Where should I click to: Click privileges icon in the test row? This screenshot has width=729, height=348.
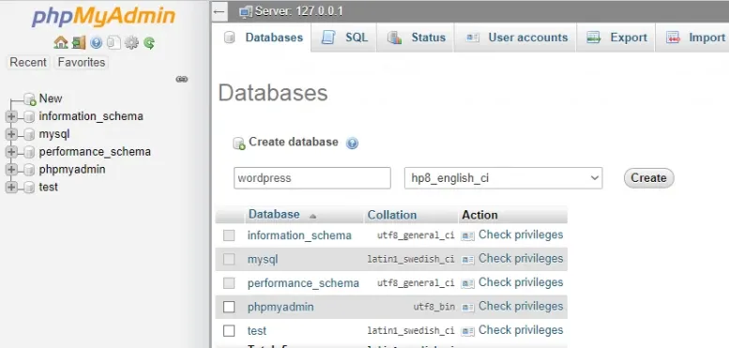[x=467, y=331]
